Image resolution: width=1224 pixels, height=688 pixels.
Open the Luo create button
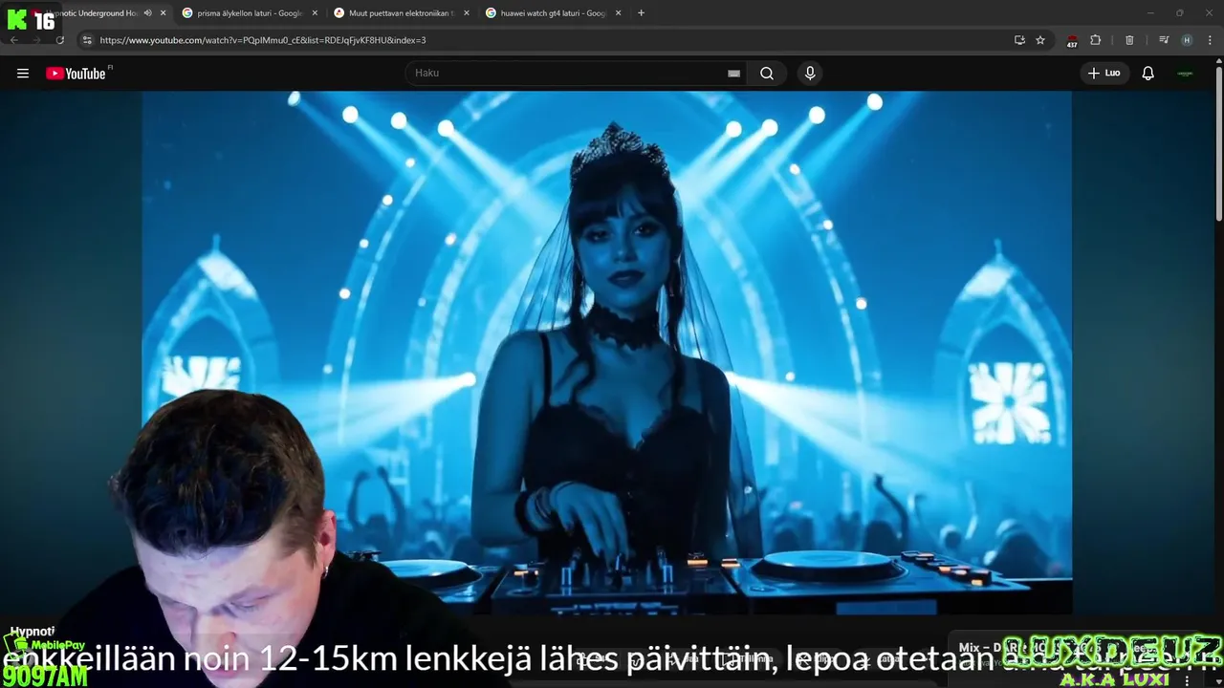[x=1104, y=74]
